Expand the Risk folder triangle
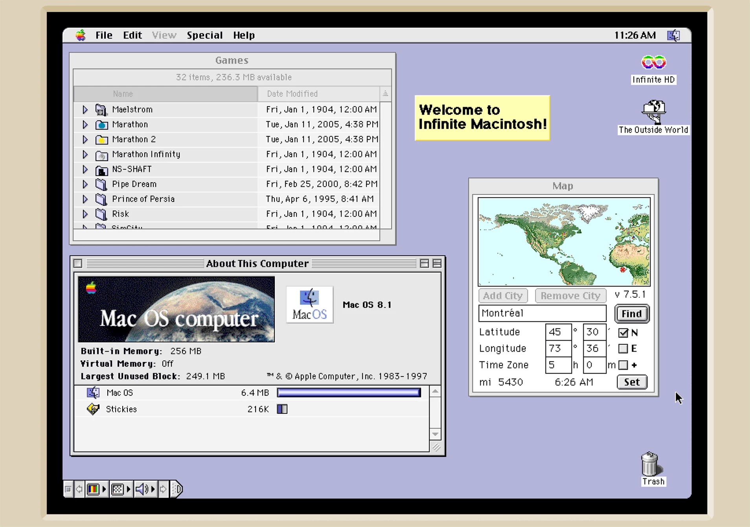The height and width of the screenshot is (527, 750). [85, 214]
